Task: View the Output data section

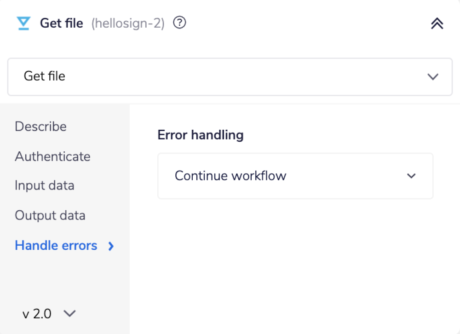Action: click(x=50, y=215)
